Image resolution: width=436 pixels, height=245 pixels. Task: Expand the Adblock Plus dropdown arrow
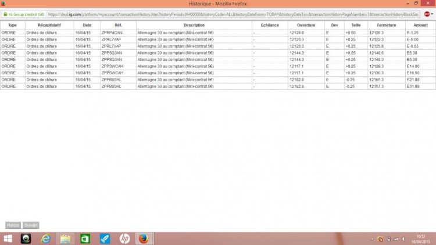tap(432, 14)
